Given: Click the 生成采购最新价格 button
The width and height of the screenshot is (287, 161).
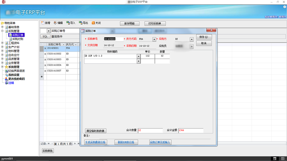Looking at the screenshot, I should tap(96, 142).
